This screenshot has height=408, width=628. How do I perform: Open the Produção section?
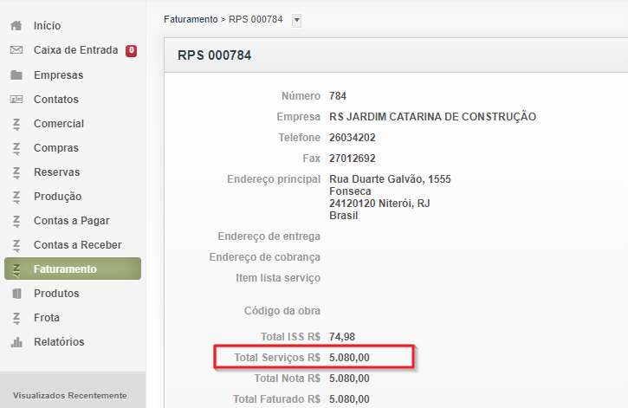tap(57, 197)
